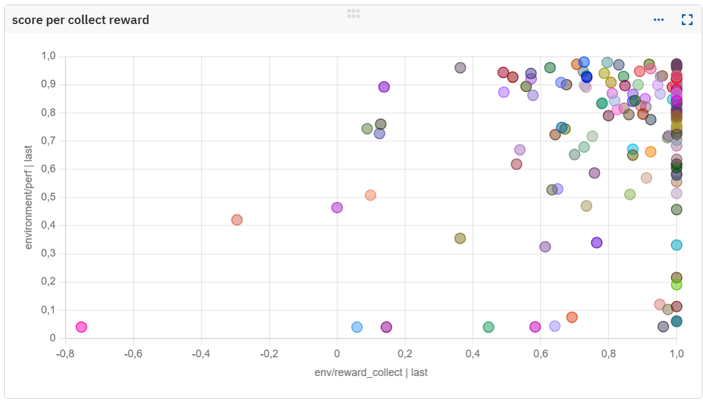Click the drag handle at the panel top

[353, 13]
